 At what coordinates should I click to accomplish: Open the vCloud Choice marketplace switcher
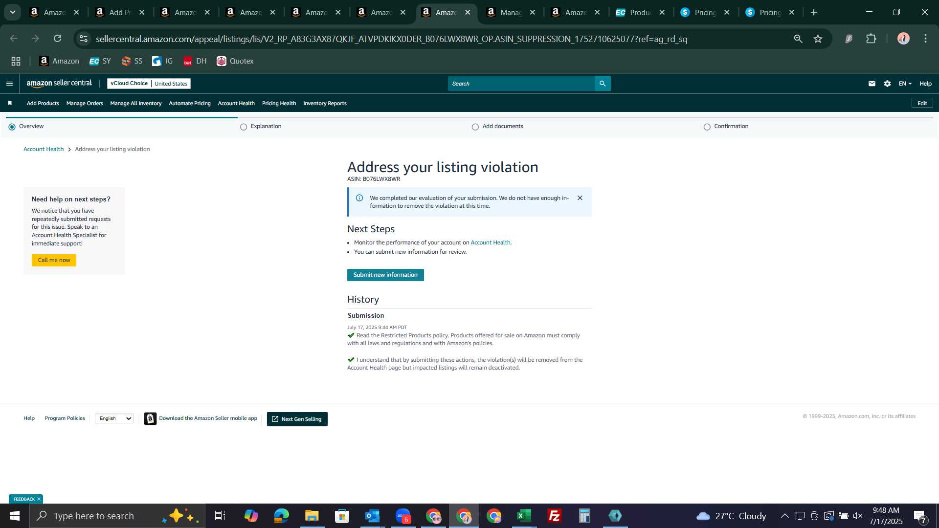(x=149, y=84)
